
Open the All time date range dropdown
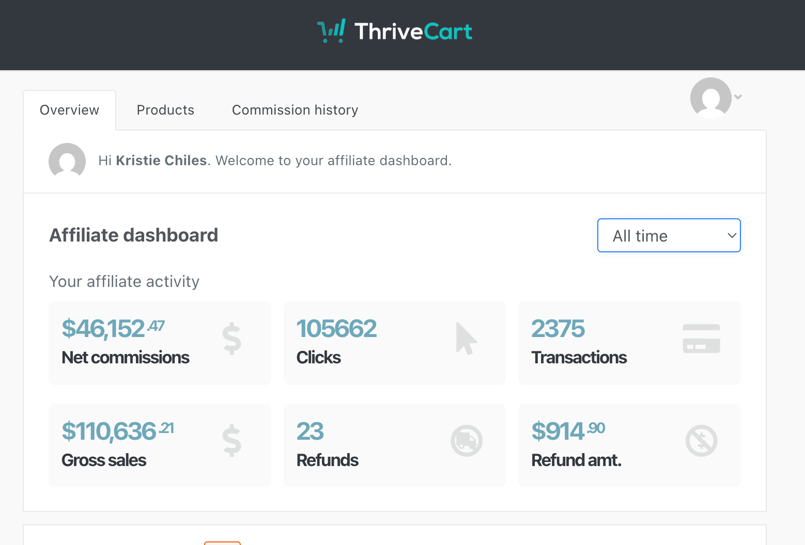pos(669,236)
